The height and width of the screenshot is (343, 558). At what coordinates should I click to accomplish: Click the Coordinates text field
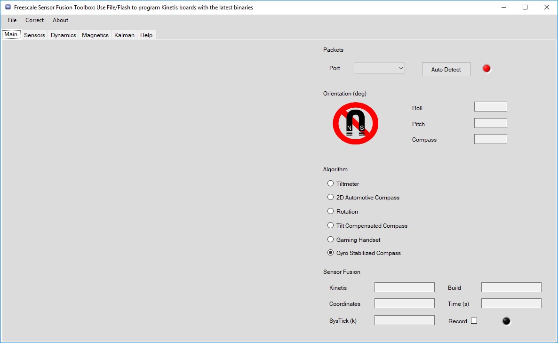[404, 303]
